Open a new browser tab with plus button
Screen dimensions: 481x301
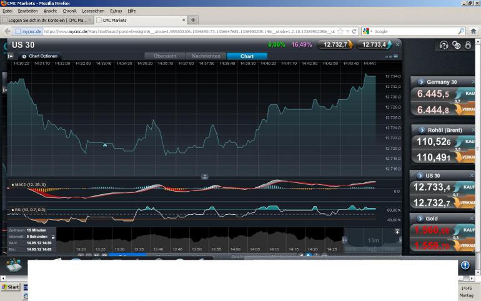193,20
